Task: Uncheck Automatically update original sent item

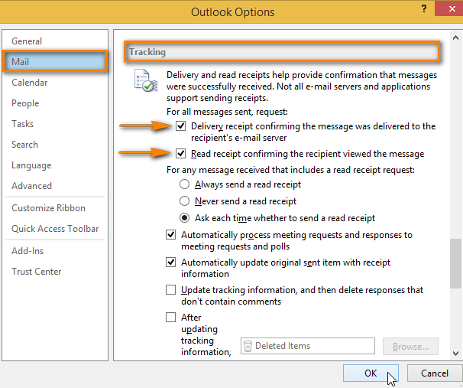Action: (170, 262)
